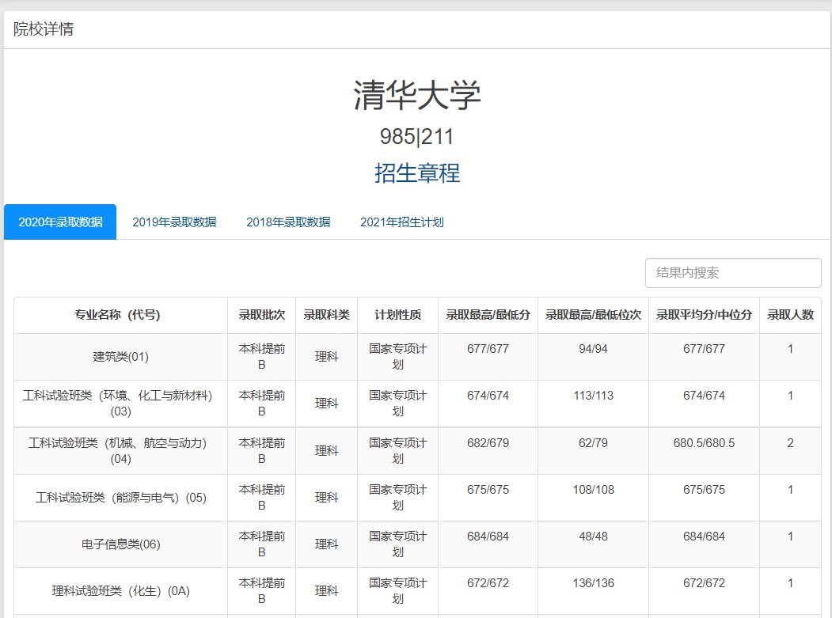
Task: Select the 建筑类(01) major row
Action: tap(120, 357)
